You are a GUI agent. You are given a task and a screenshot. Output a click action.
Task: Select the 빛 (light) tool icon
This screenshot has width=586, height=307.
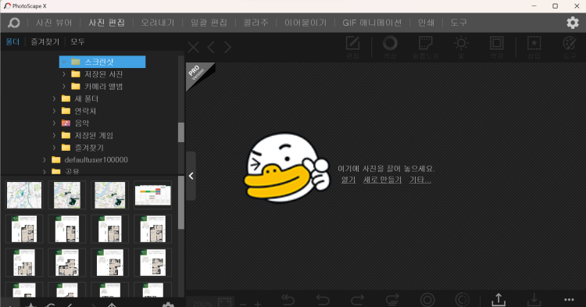(461, 43)
